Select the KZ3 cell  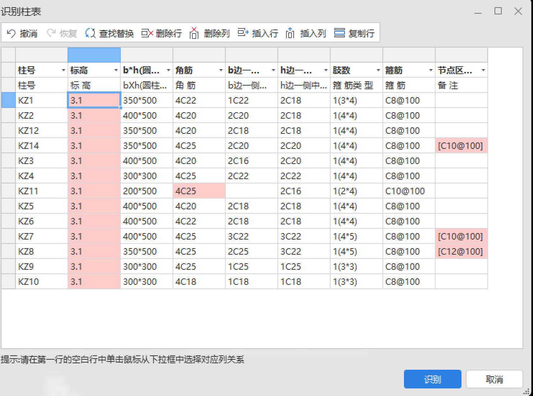click(42, 161)
